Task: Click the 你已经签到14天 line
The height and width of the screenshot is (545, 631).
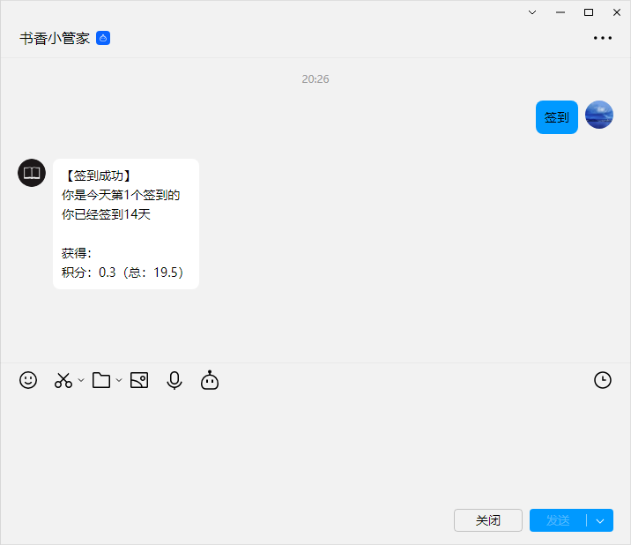Action: 106,214
